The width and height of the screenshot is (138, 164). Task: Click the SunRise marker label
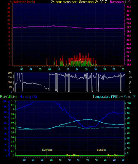click(x=47, y=150)
